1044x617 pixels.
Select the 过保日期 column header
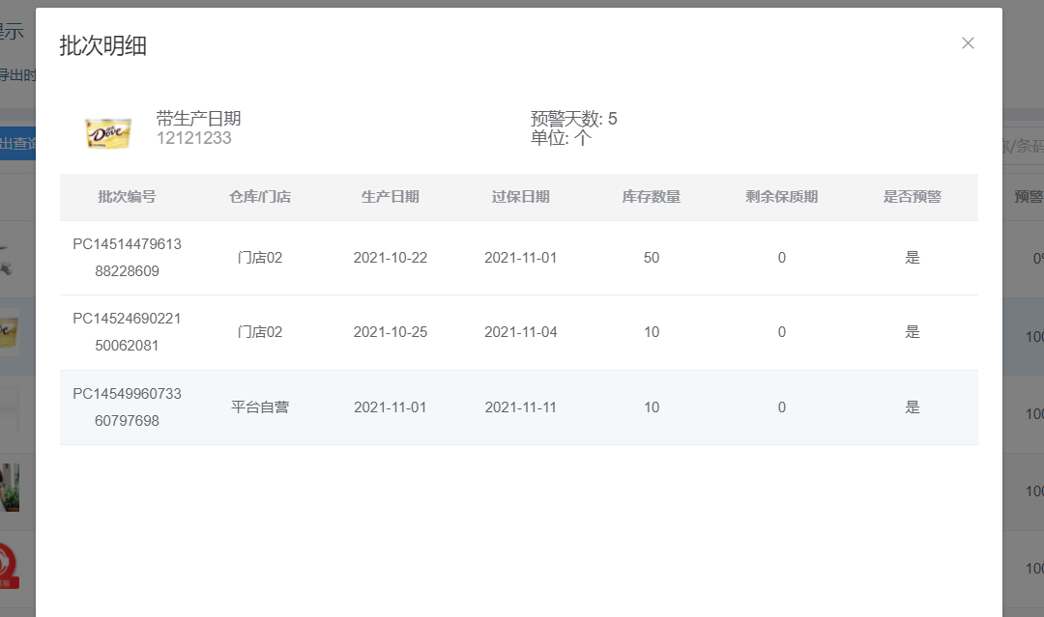(521, 197)
